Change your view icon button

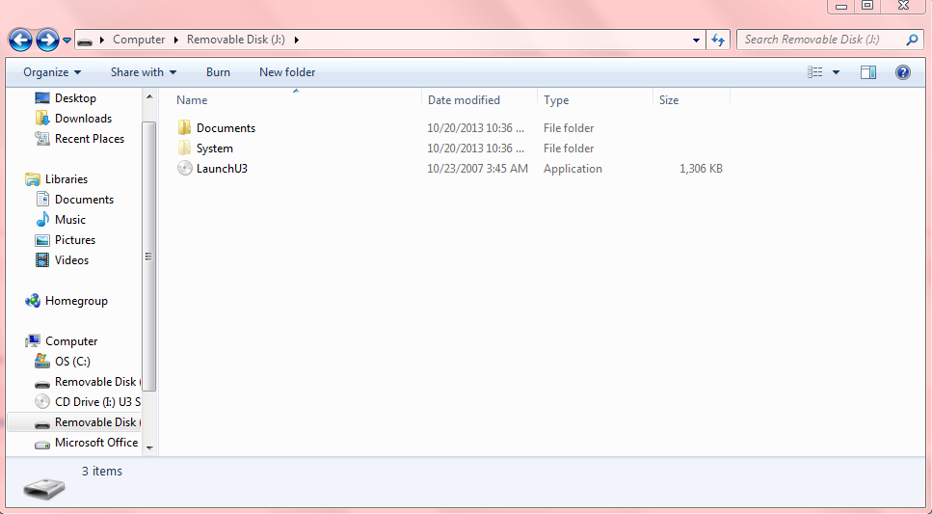coord(815,72)
